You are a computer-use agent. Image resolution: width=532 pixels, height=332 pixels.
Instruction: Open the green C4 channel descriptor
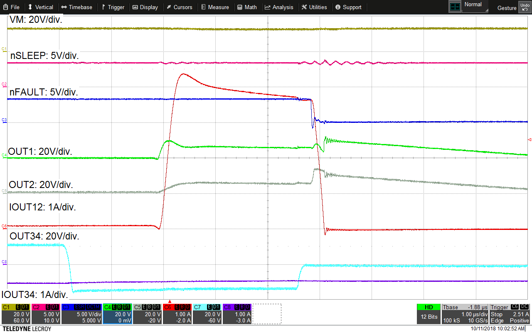[x=117, y=314]
